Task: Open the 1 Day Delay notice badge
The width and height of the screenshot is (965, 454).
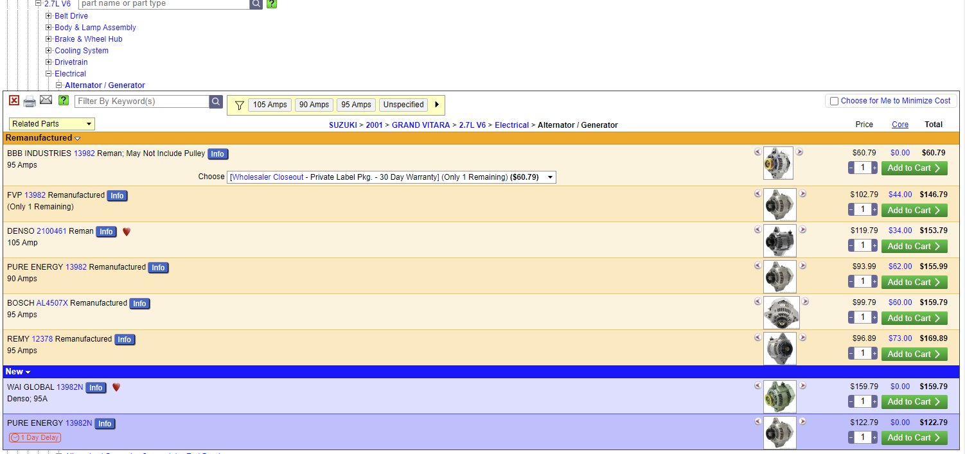Action: 35,437
